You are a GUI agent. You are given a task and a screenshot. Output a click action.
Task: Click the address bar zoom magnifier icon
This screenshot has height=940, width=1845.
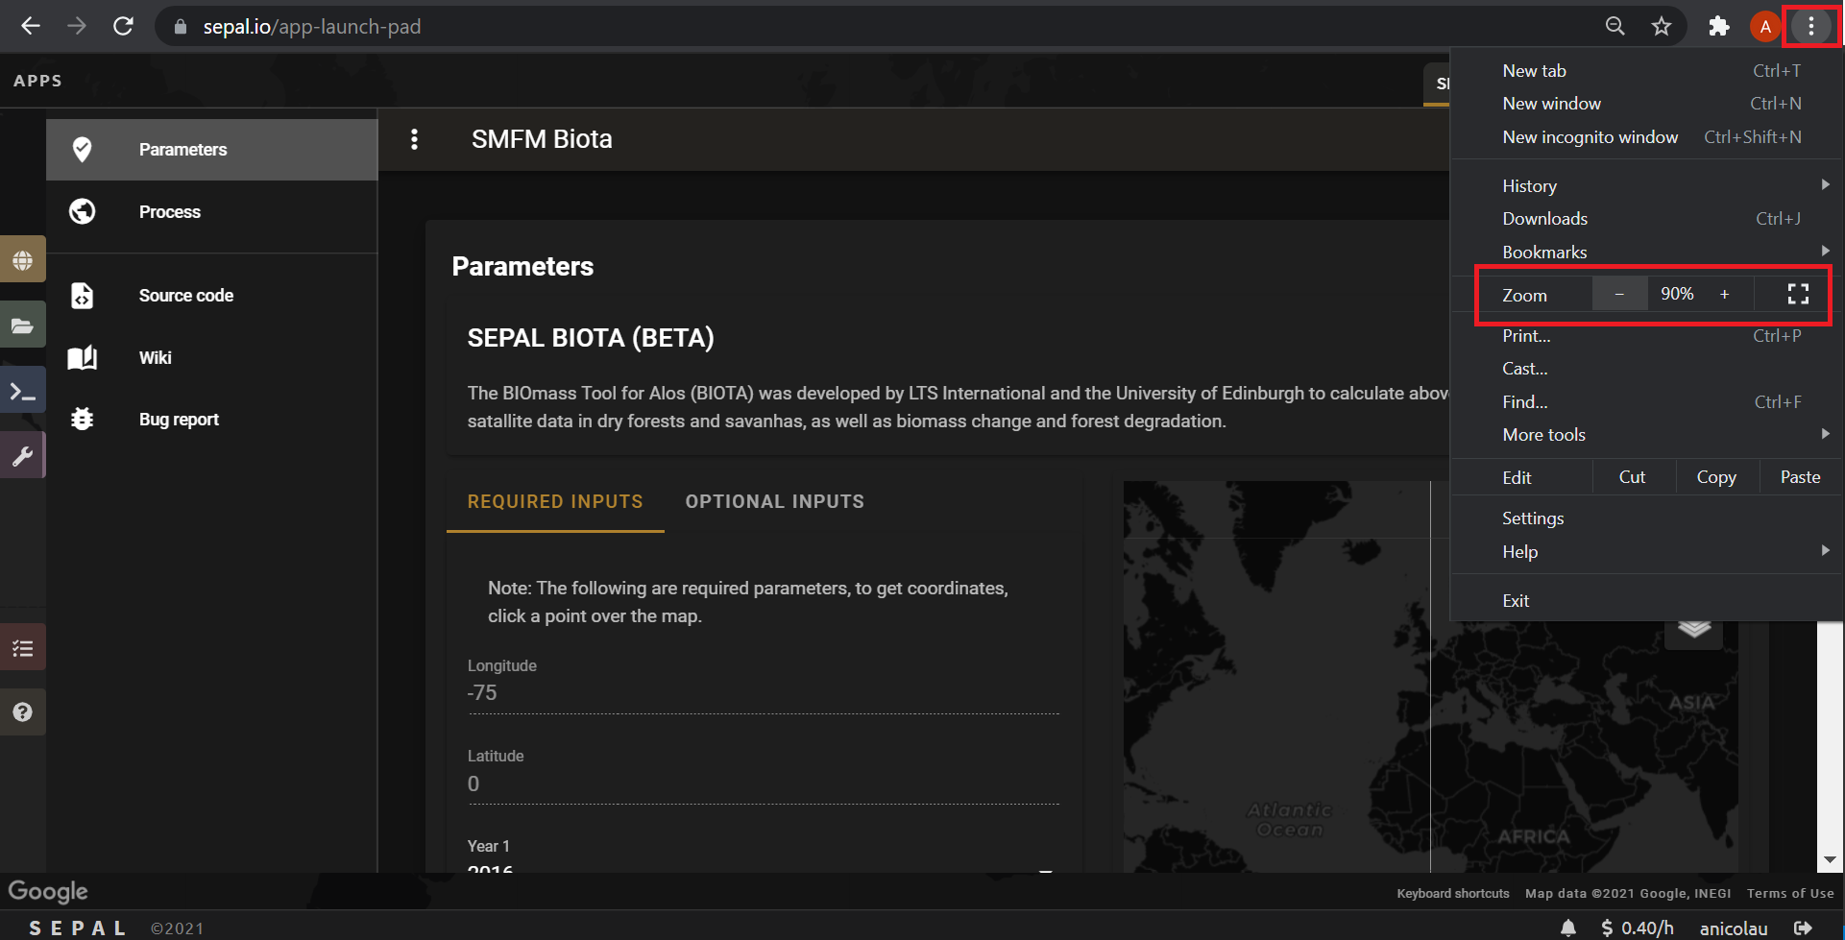(x=1615, y=27)
